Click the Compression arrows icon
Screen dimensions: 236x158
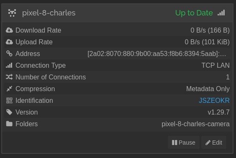(9, 89)
